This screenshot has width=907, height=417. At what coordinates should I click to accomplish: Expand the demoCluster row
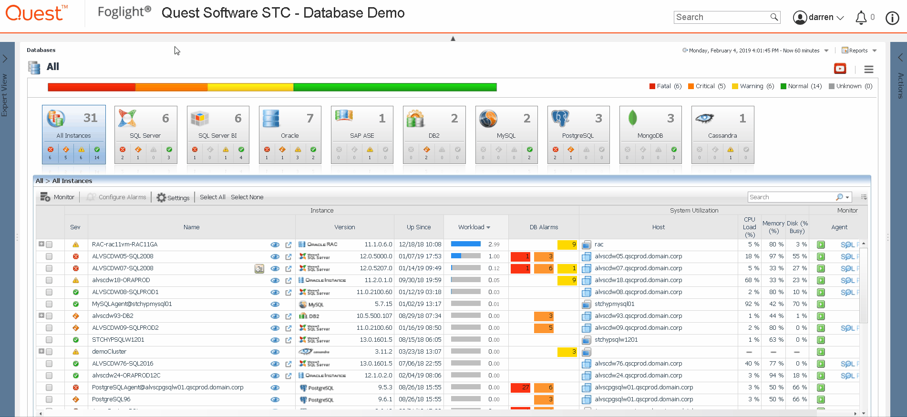coord(41,351)
